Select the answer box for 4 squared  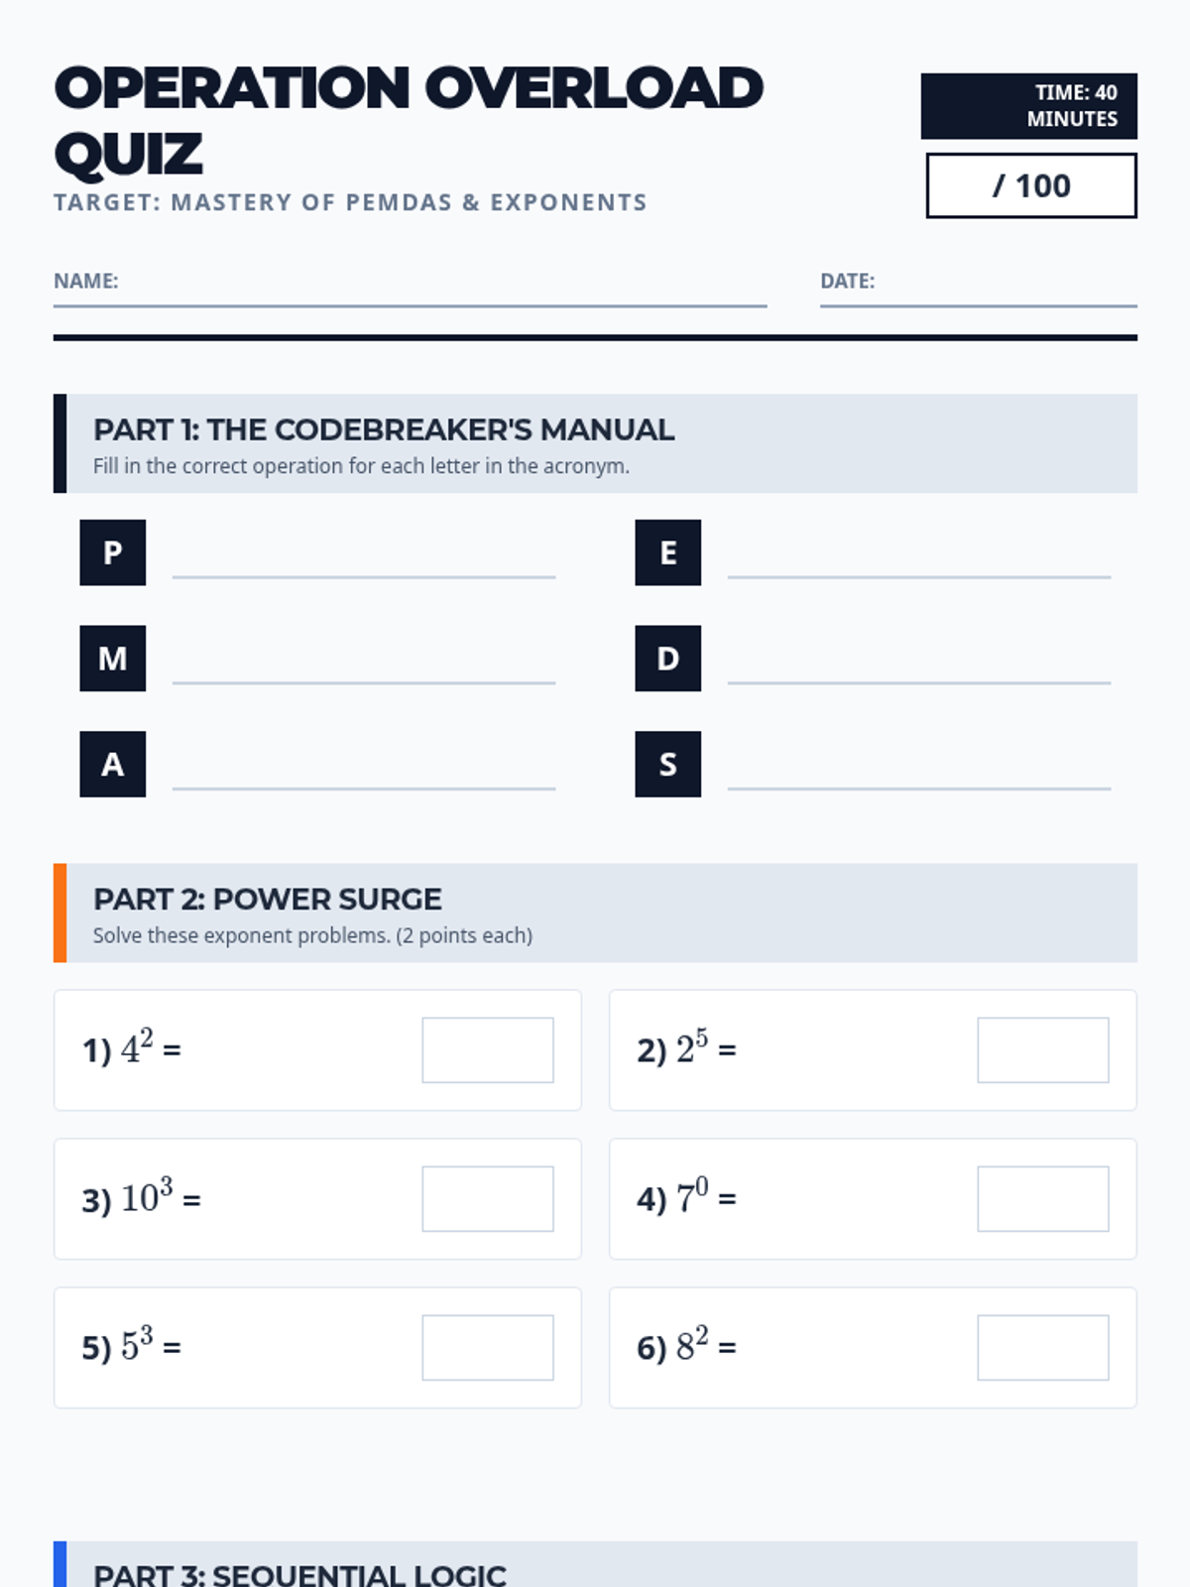pyautogui.click(x=488, y=1050)
